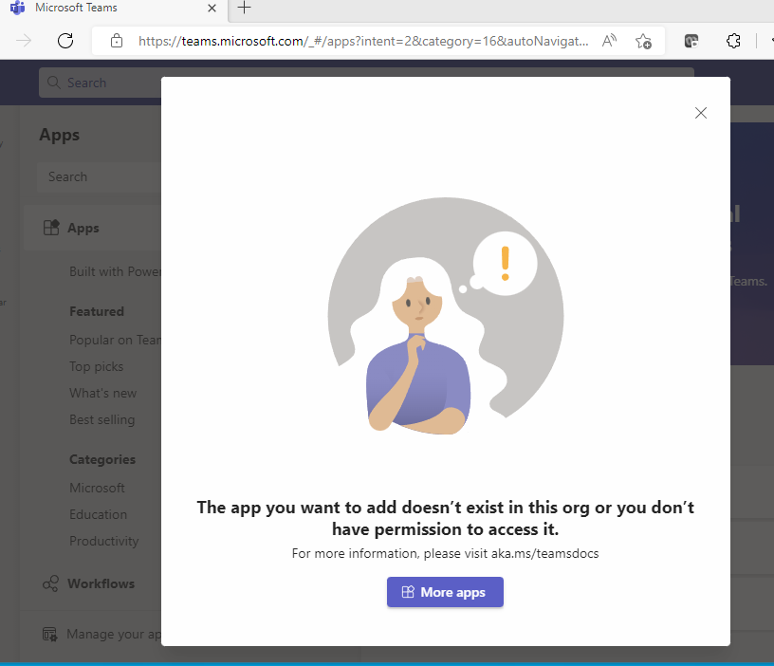Click the browser address bar URL
The height and width of the screenshot is (666, 774).
tap(363, 41)
